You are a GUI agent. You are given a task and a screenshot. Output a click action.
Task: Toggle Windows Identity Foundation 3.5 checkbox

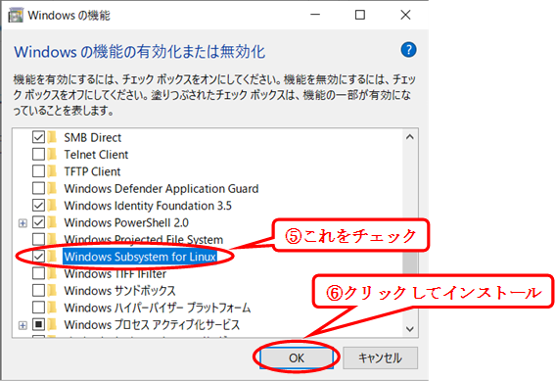click(38, 205)
